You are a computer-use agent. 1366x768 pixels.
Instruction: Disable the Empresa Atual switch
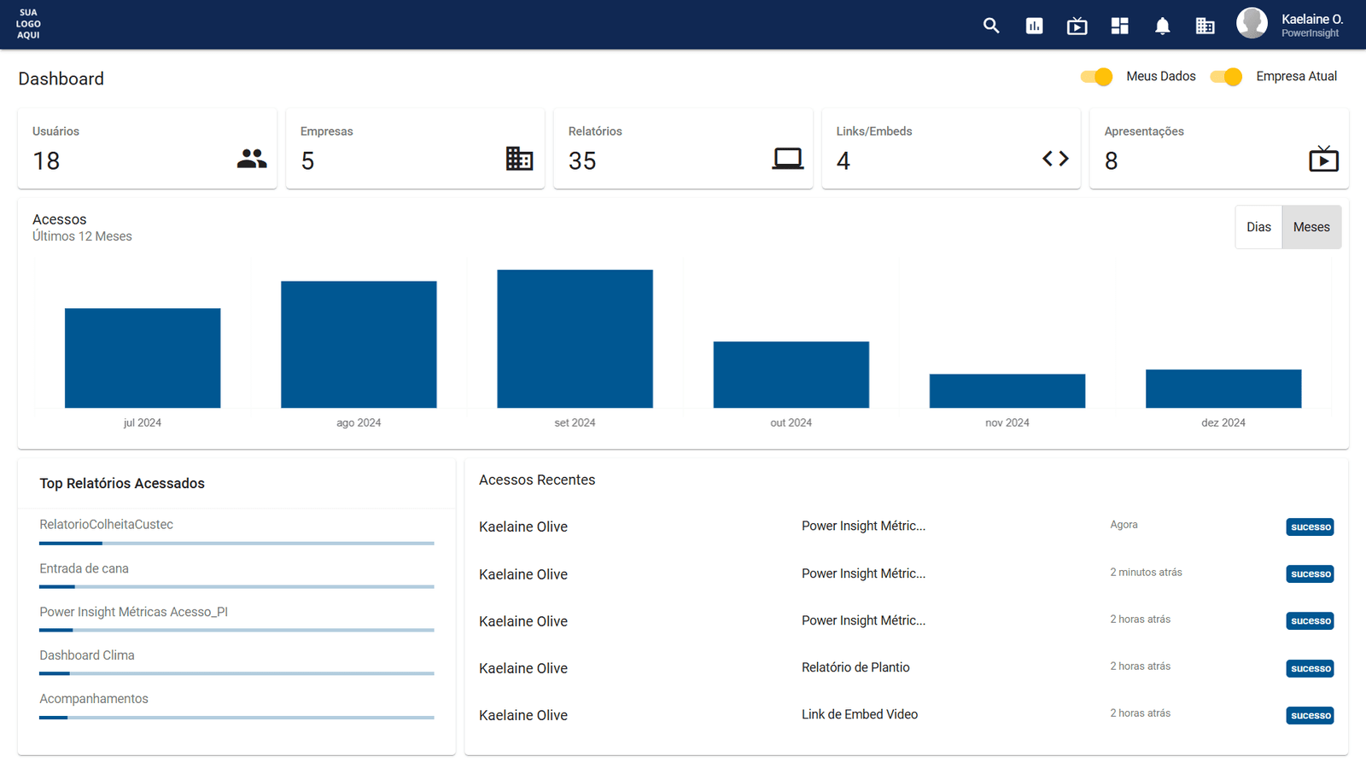click(1226, 77)
